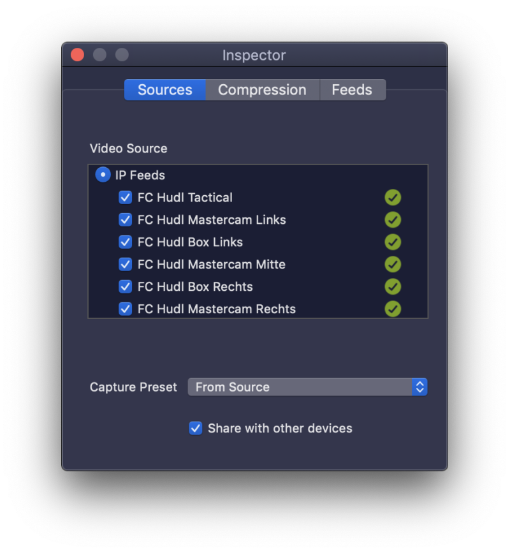Toggle the FC Hudl Mastercam Links checkbox

(x=125, y=219)
